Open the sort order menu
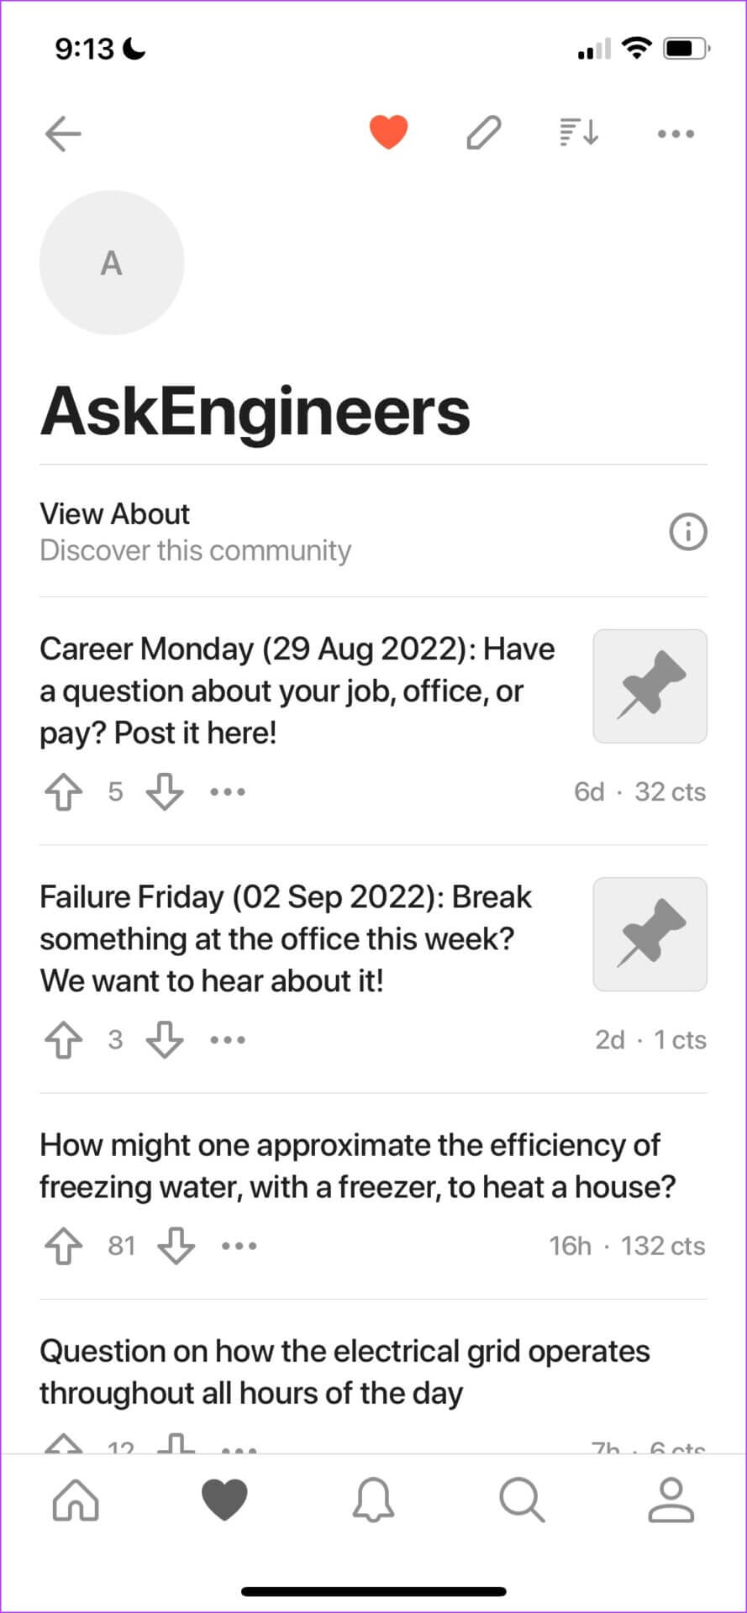Image resolution: width=747 pixels, height=1613 pixels. [579, 133]
